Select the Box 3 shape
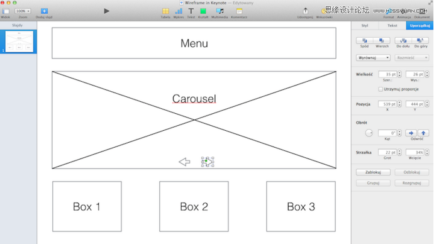The width and height of the screenshot is (434, 244). (301, 206)
